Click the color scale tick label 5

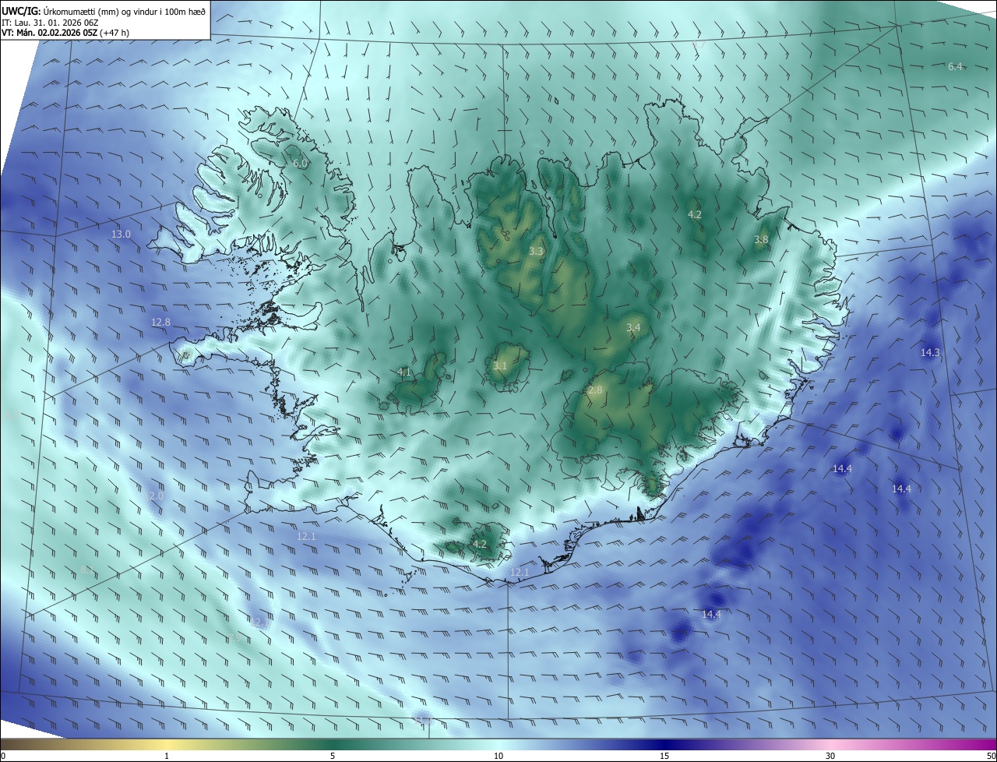tap(333, 756)
